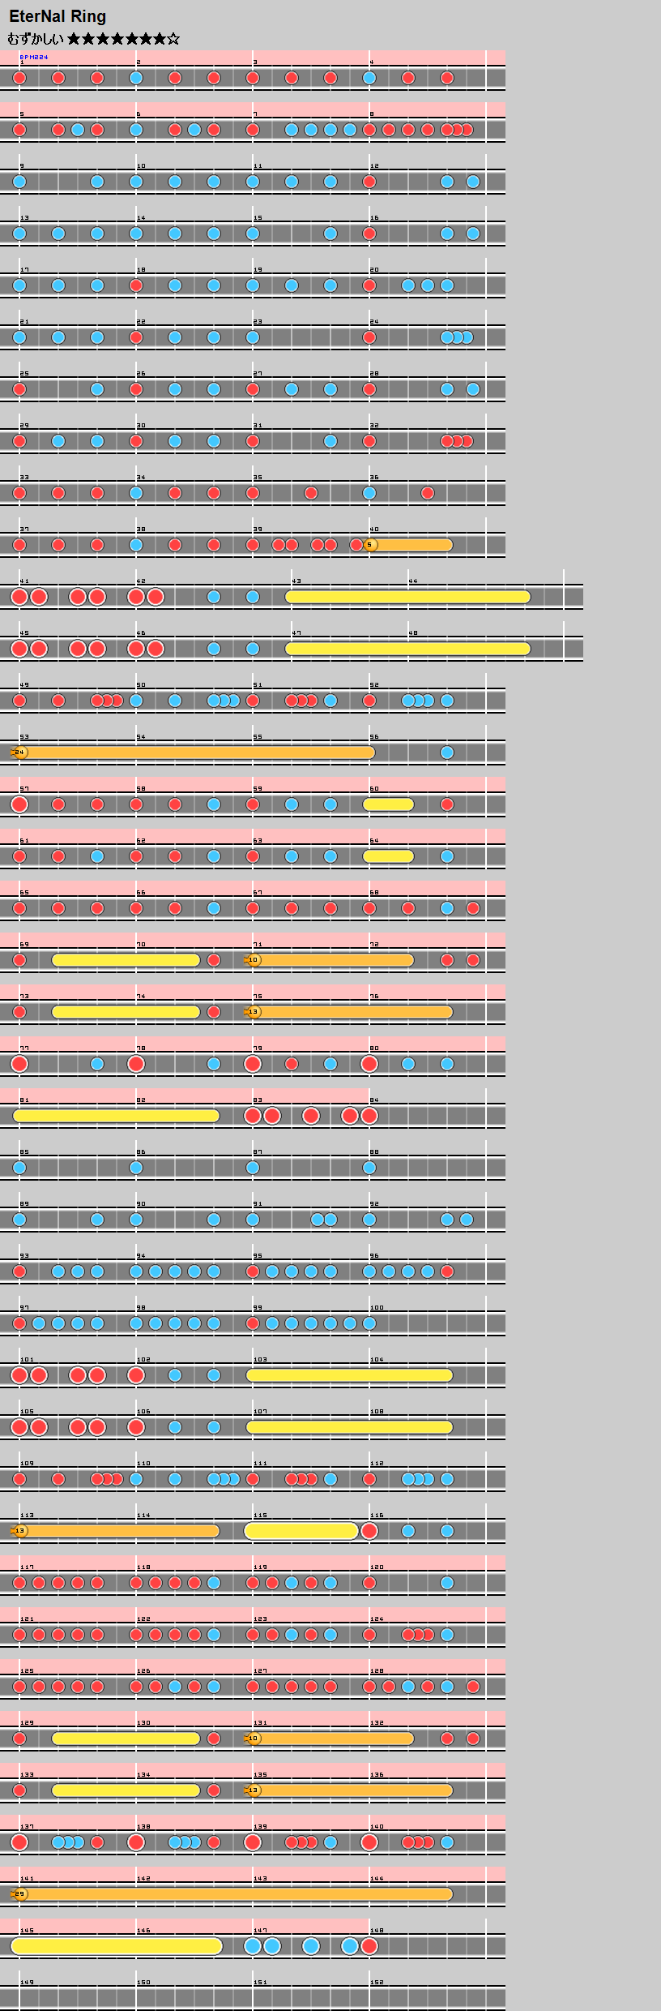
Task: Click the large red note starting measure 116
Action: [x=369, y=1531]
